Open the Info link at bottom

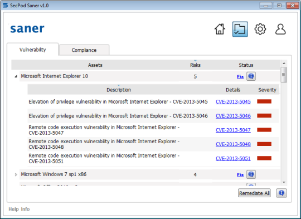pos(25,209)
